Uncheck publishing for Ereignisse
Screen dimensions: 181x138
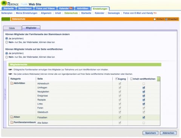coord(144,96)
